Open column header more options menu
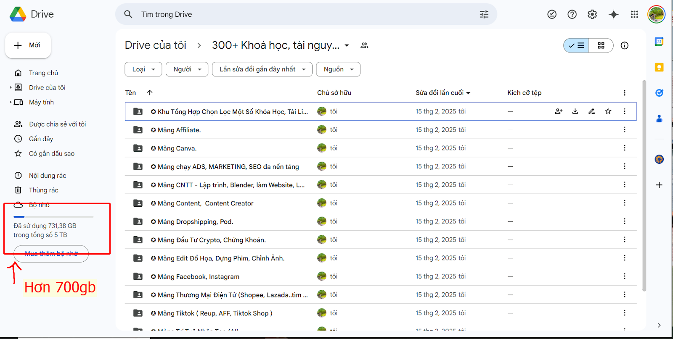The width and height of the screenshot is (673, 339). (625, 93)
